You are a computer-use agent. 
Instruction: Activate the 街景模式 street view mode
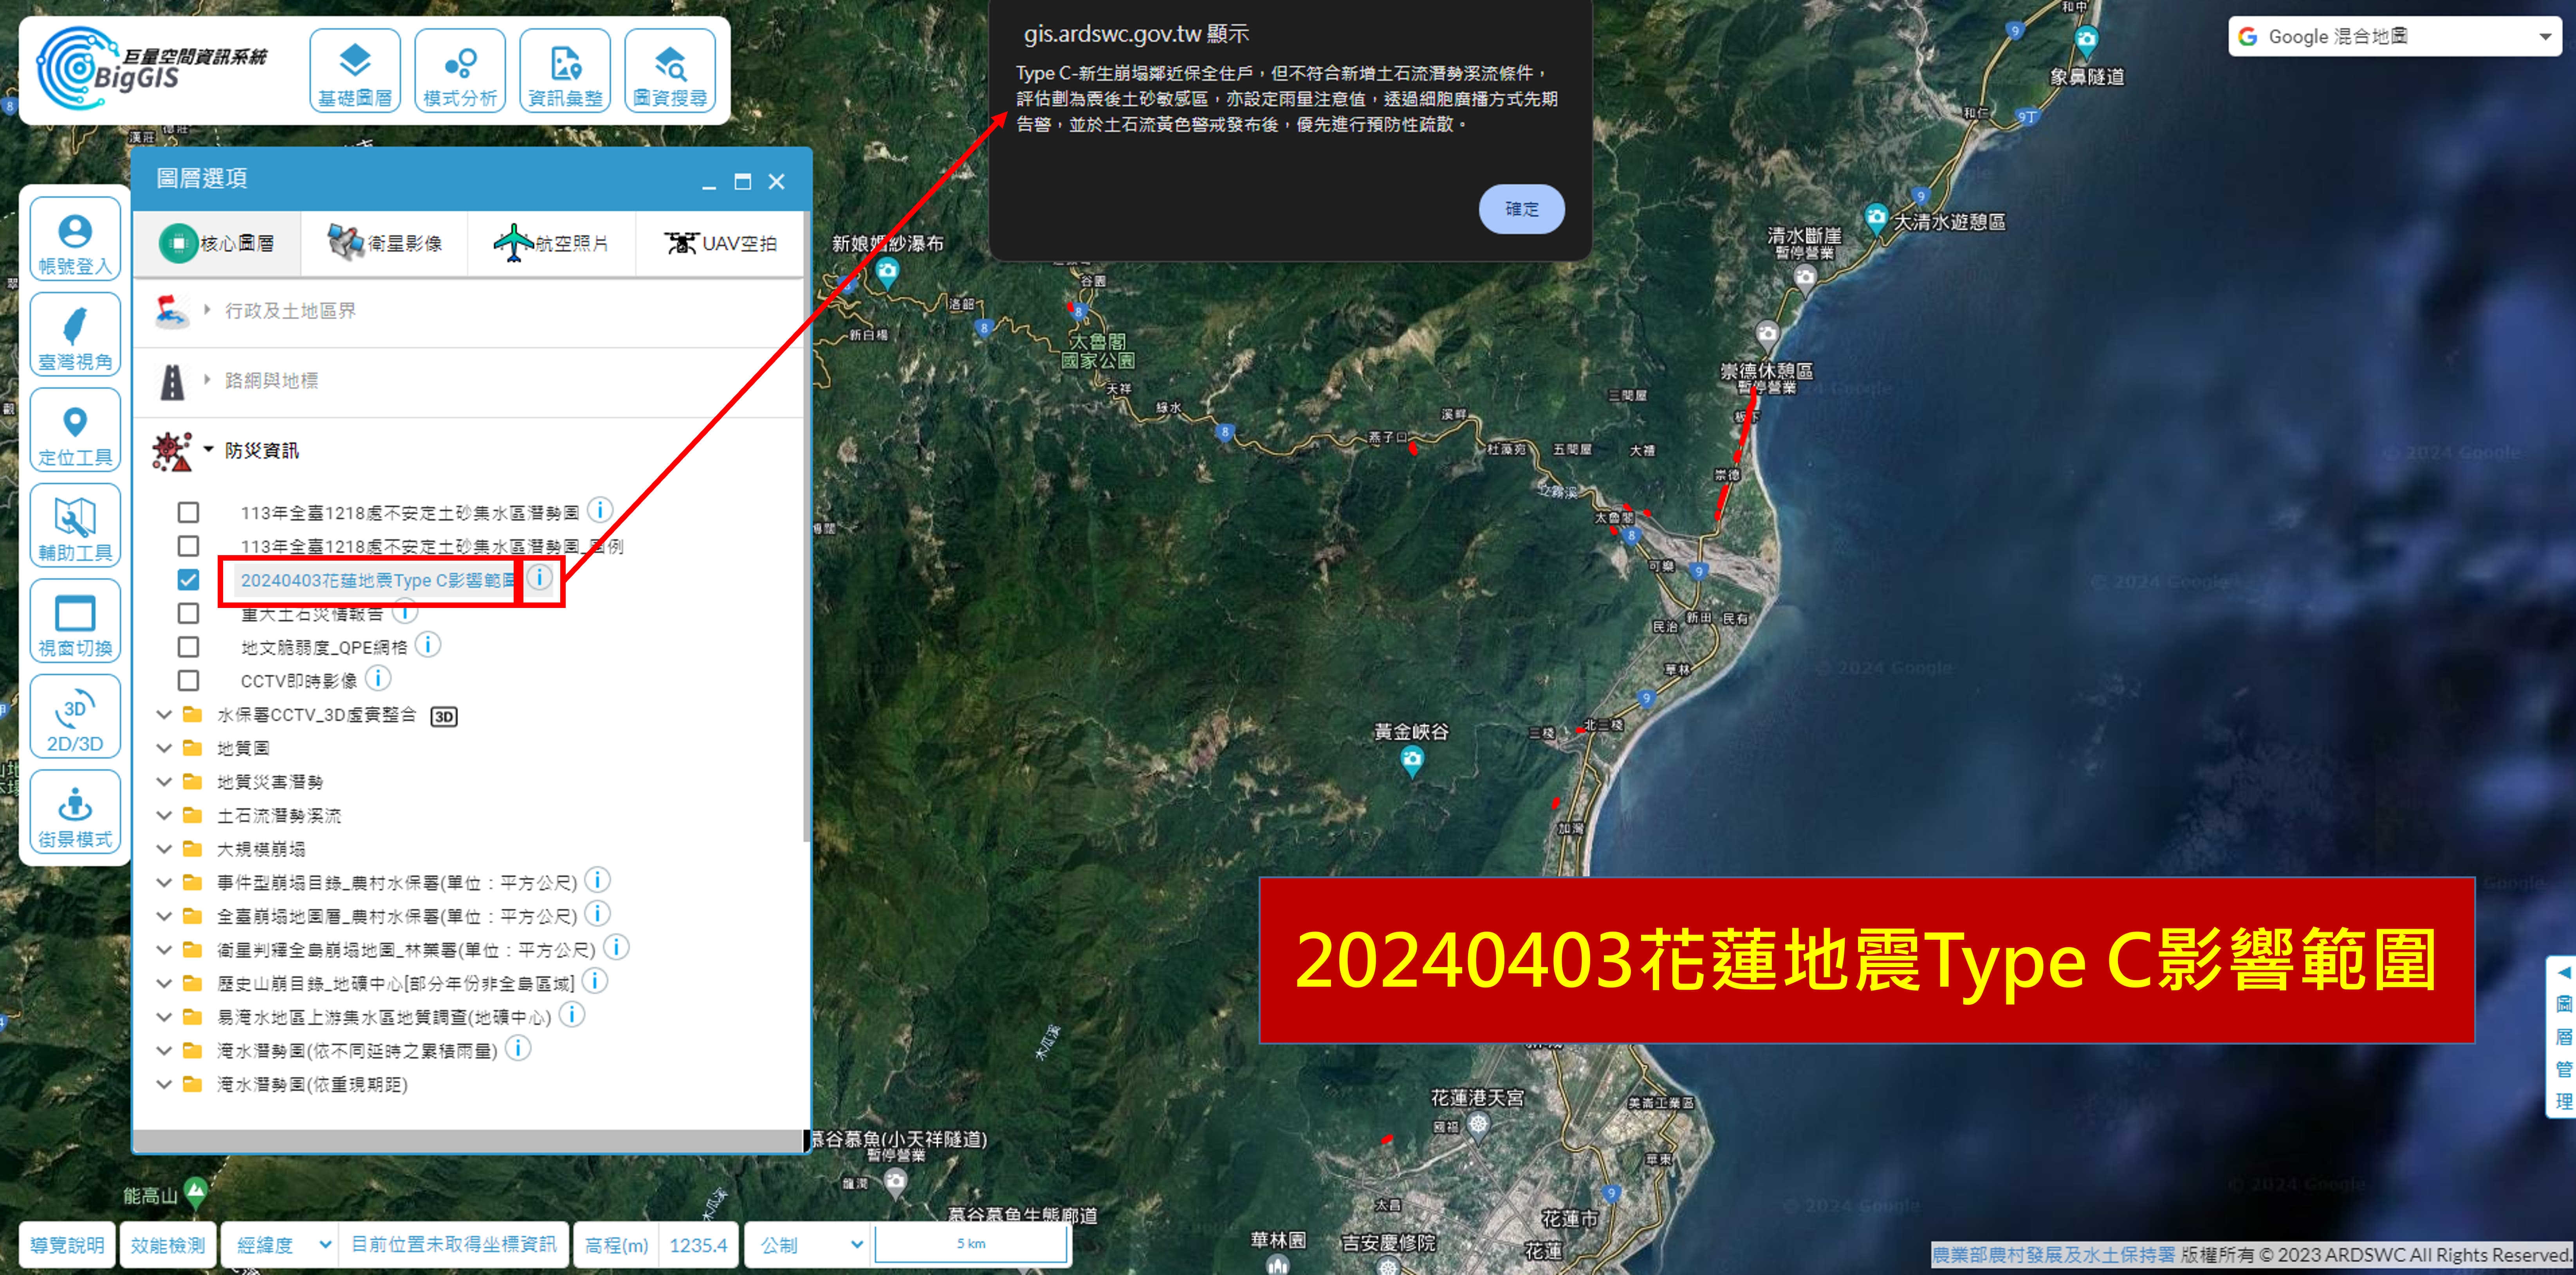[x=75, y=812]
